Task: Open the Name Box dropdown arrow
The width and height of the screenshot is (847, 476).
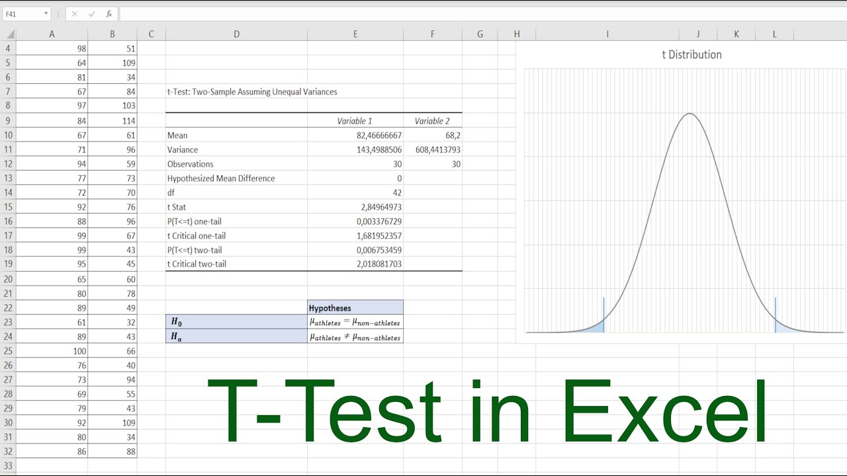Action: (46, 14)
